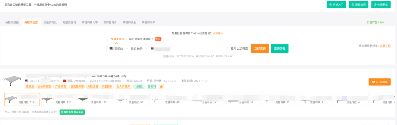
Task: Select the variant with 流量词数 220
Action: pyautogui.click(x=59, y=100)
